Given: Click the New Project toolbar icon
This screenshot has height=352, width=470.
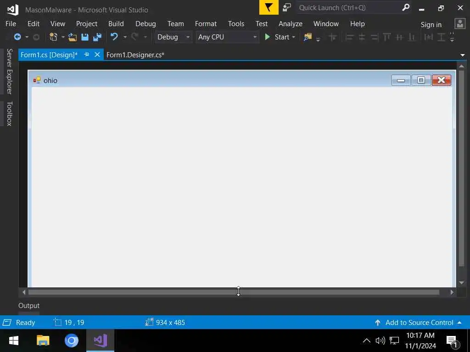Looking at the screenshot, I should point(53,37).
